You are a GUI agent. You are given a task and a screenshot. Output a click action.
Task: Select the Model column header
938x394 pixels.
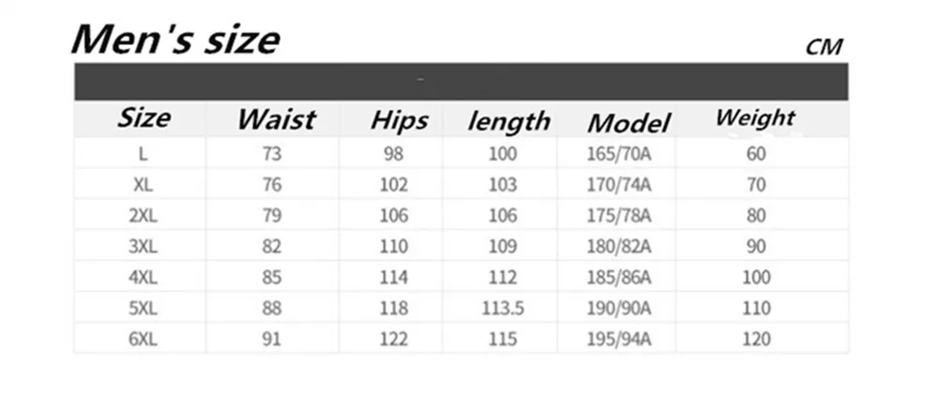(x=628, y=123)
